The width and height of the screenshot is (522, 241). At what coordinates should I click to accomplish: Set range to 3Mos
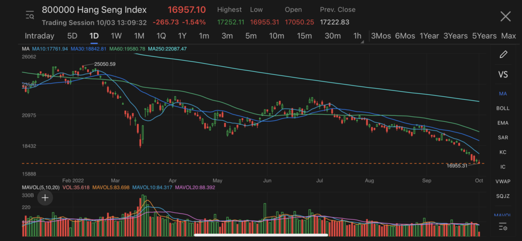381,36
